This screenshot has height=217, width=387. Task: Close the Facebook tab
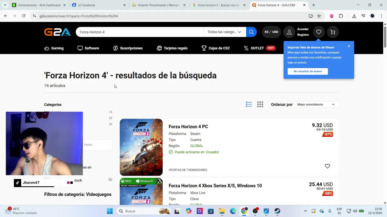tap(124, 5)
